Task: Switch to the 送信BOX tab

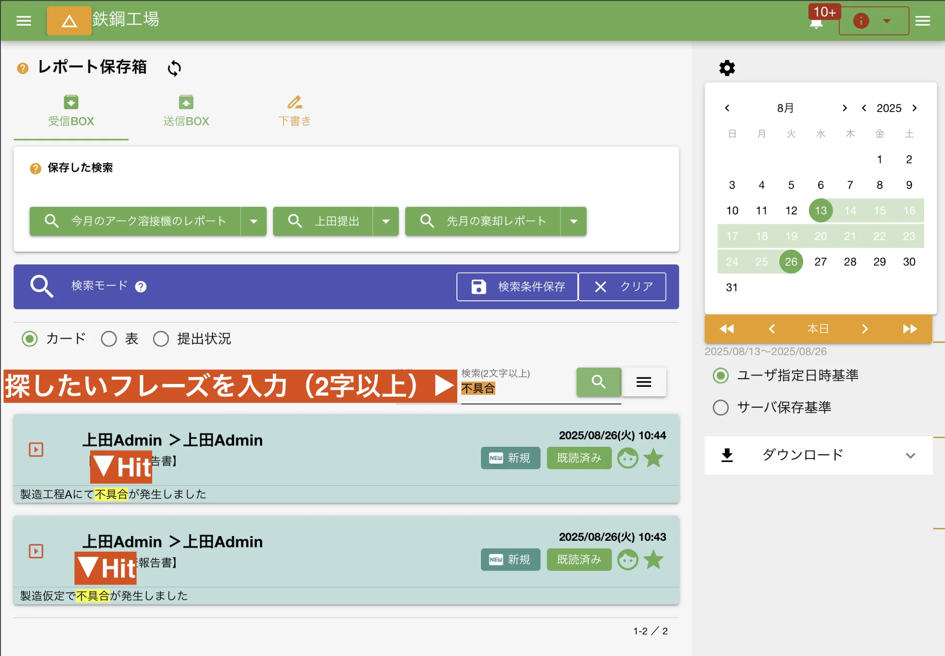Action: [x=186, y=111]
